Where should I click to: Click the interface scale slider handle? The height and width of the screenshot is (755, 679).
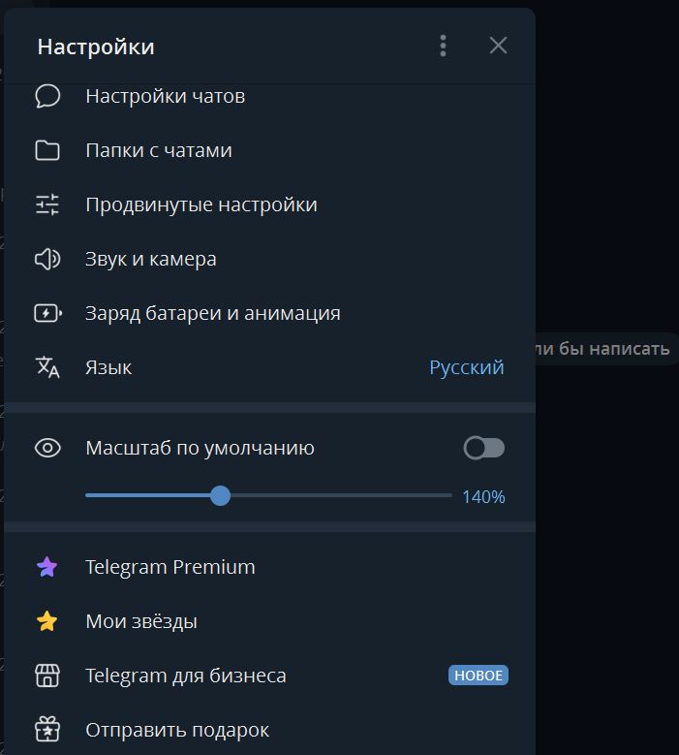(221, 495)
